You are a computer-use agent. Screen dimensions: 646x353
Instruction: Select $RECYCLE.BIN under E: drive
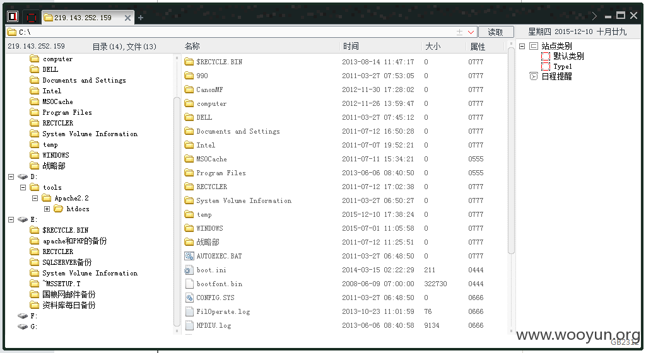click(65, 230)
